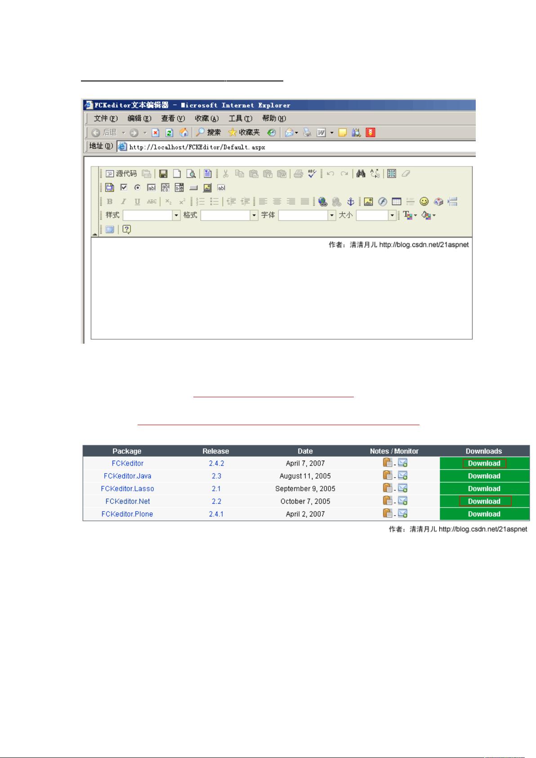Viewport: 536px width, 758px height.
Task: Insert image using the picture icon
Action: (368, 202)
